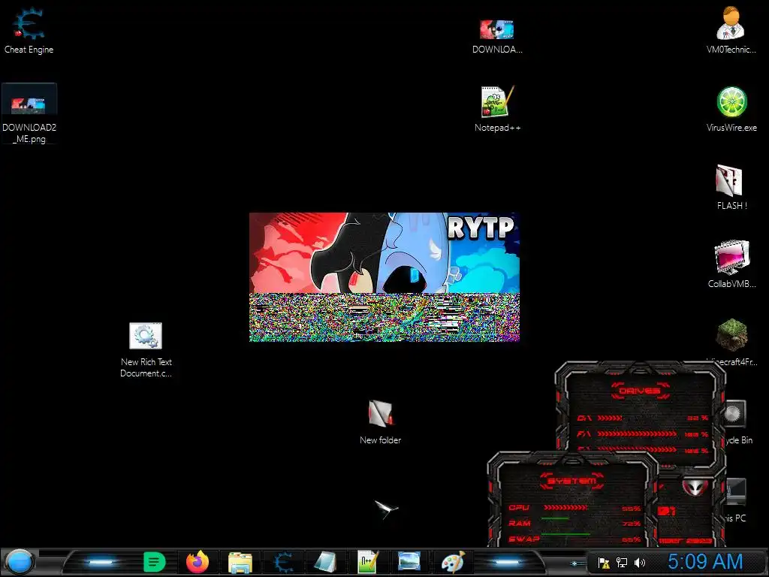Open the Notepad taskbar icon
The height and width of the screenshot is (577, 769).
[x=324, y=562]
